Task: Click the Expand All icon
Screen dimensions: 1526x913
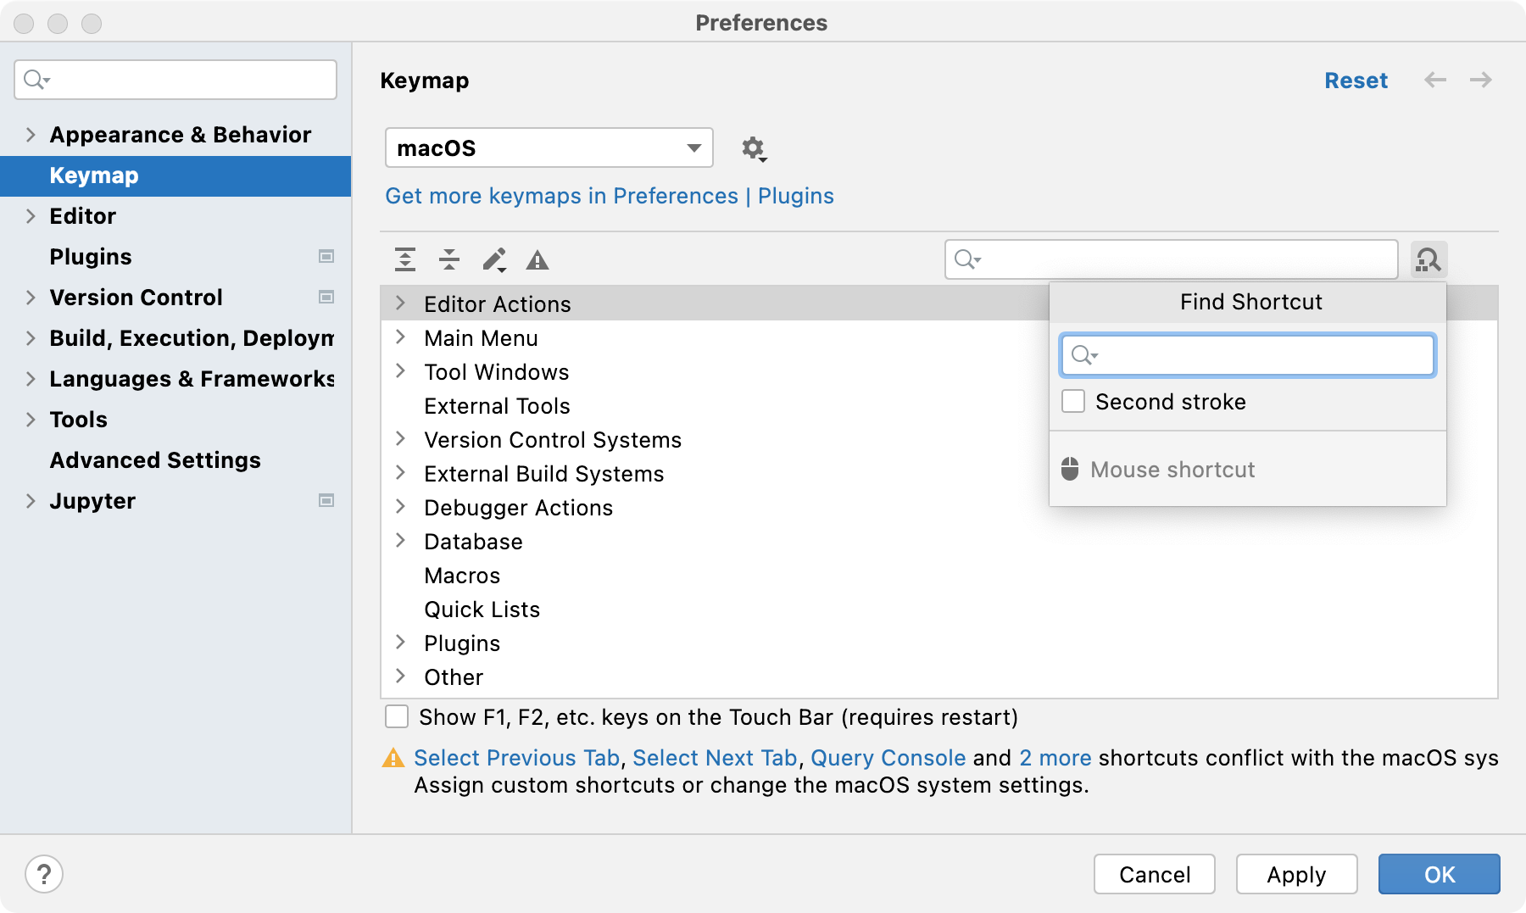Action: click(x=405, y=259)
